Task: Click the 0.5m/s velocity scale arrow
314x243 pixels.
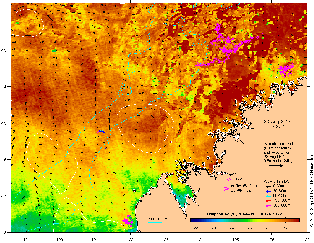Action: (276, 165)
